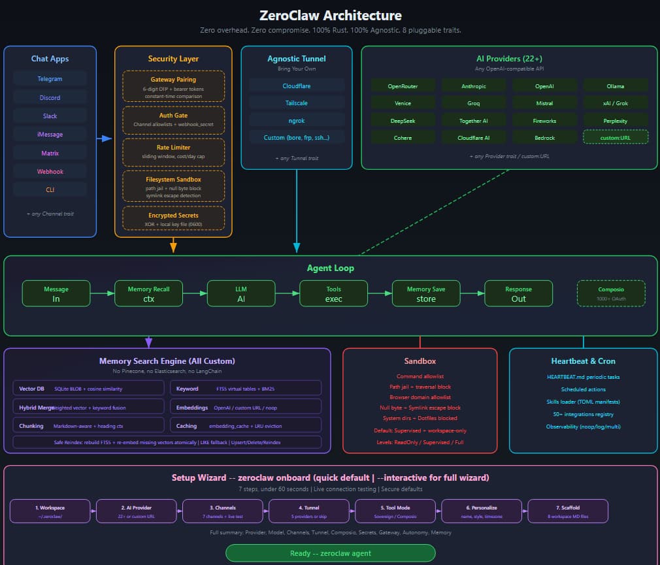Screen dimensions: 660x565
Task: Select the Rate Limiter security item
Action: click(173, 152)
